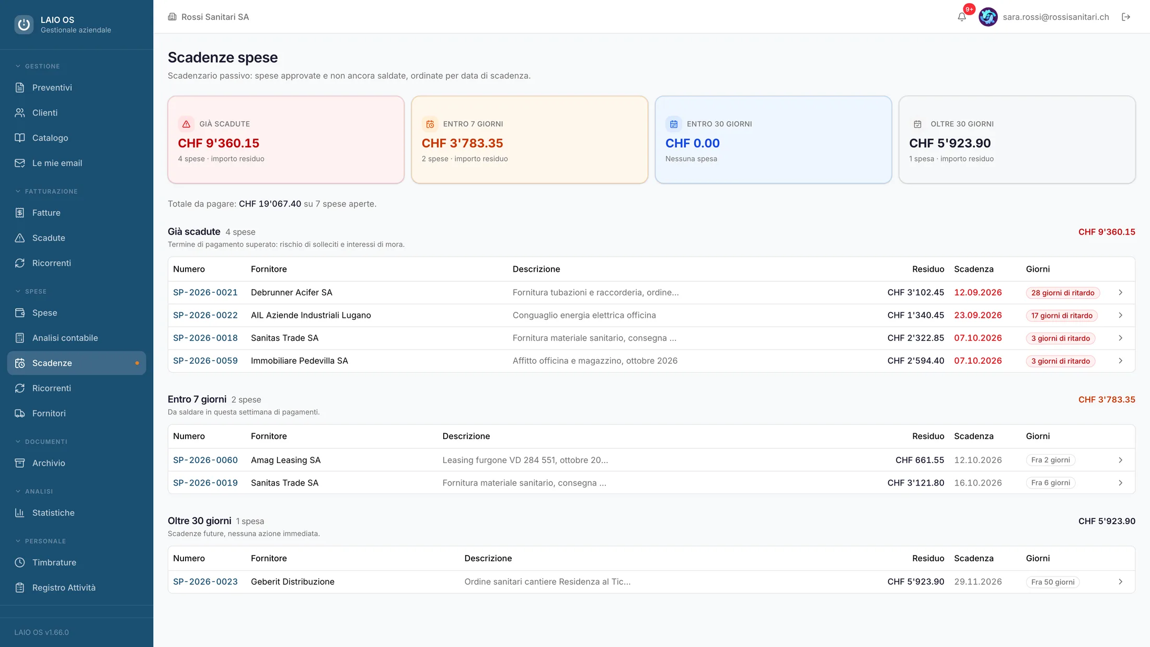Collapse the FATTURAZIONE sidebar section
The width and height of the screenshot is (1150, 647).
[x=47, y=191]
